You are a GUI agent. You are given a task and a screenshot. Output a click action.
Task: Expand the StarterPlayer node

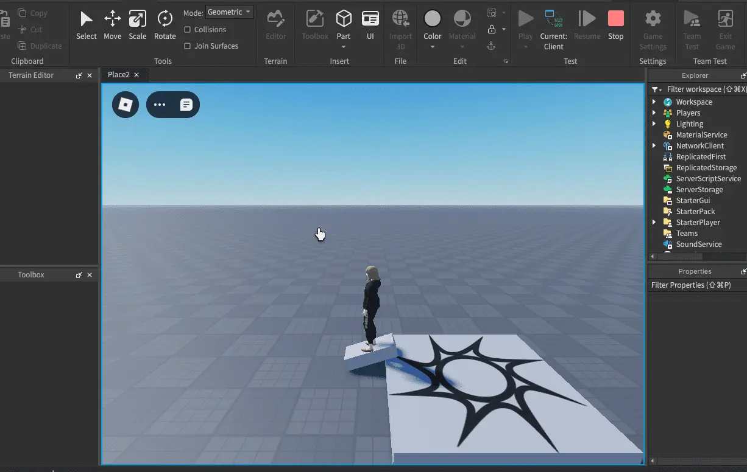coord(654,223)
